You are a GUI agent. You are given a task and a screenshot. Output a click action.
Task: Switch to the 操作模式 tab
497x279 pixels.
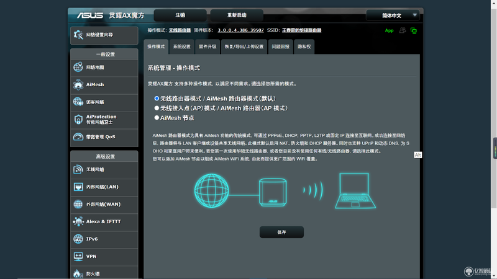(156, 46)
